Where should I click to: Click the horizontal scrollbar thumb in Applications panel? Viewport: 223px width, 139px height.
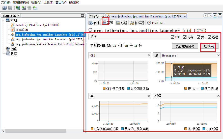pyautogui.click(x=36, y=131)
